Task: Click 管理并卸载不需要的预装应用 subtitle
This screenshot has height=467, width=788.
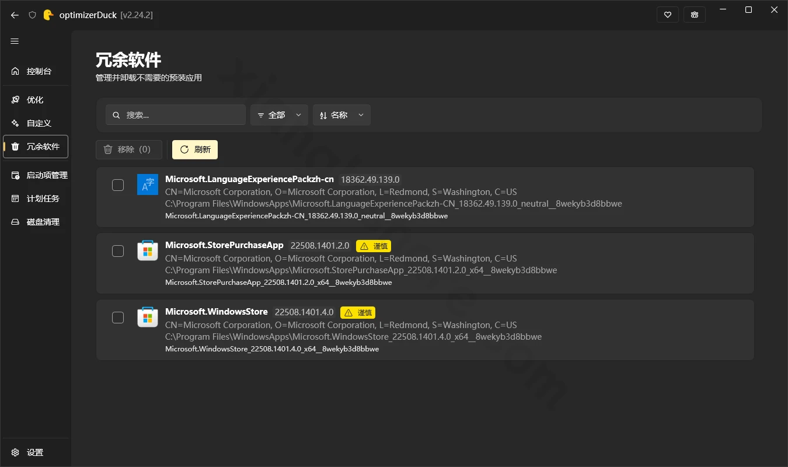Action: click(x=149, y=78)
